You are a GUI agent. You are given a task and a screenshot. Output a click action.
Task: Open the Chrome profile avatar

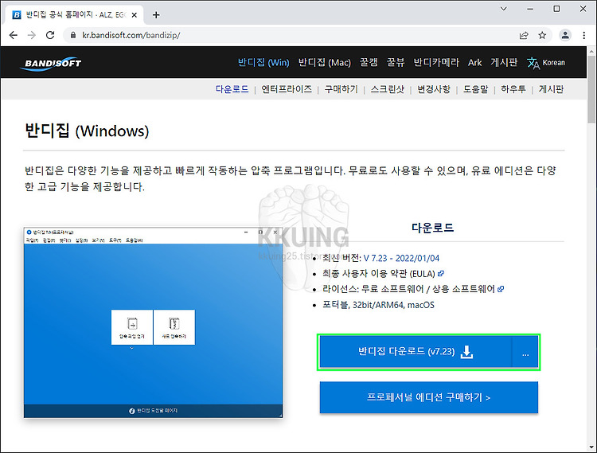(x=565, y=35)
